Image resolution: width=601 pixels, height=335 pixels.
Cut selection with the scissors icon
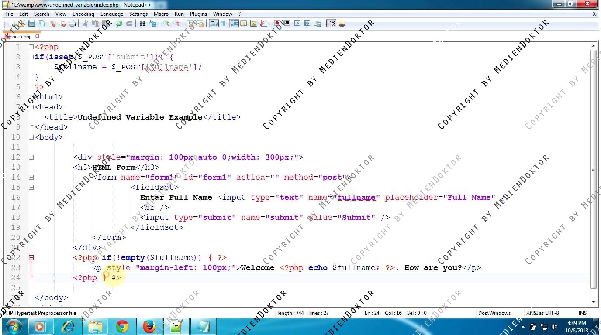click(86, 23)
